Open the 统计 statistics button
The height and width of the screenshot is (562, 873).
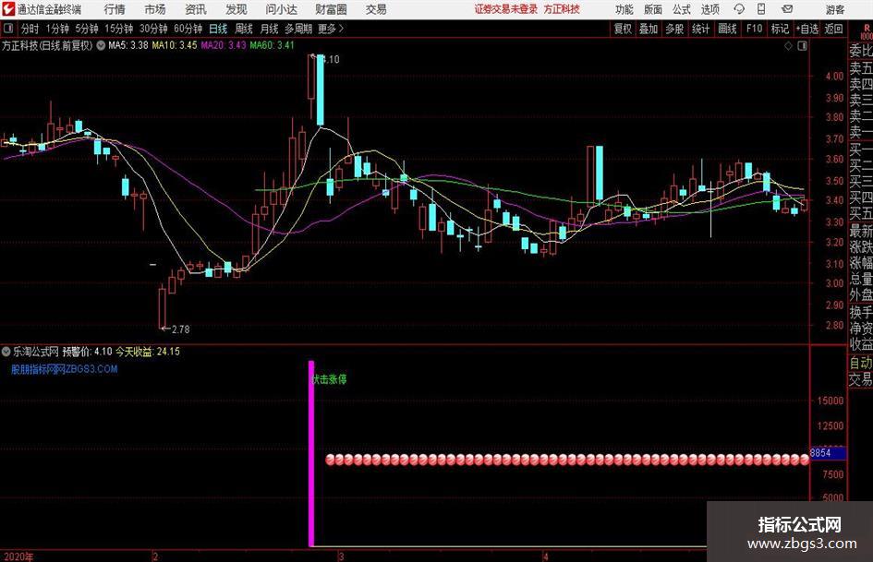click(x=700, y=29)
